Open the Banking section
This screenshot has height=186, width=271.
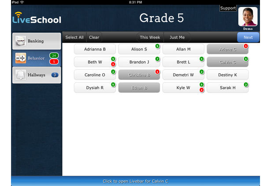click(37, 41)
